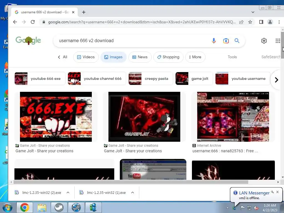Open the Tools filter options
The width and height of the screenshot is (284, 213).
pos(232,57)
